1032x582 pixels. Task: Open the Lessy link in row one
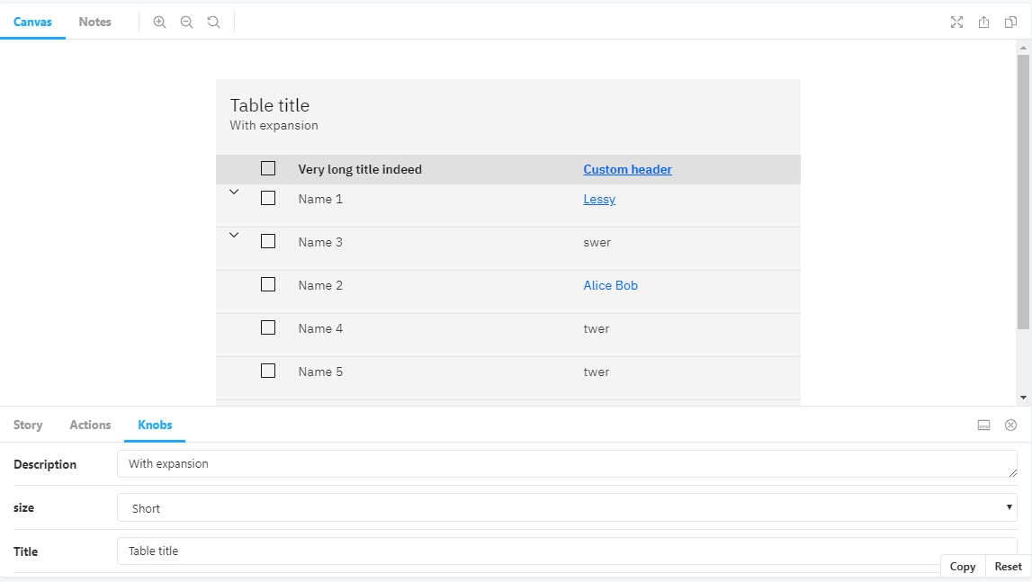[598, 199]
